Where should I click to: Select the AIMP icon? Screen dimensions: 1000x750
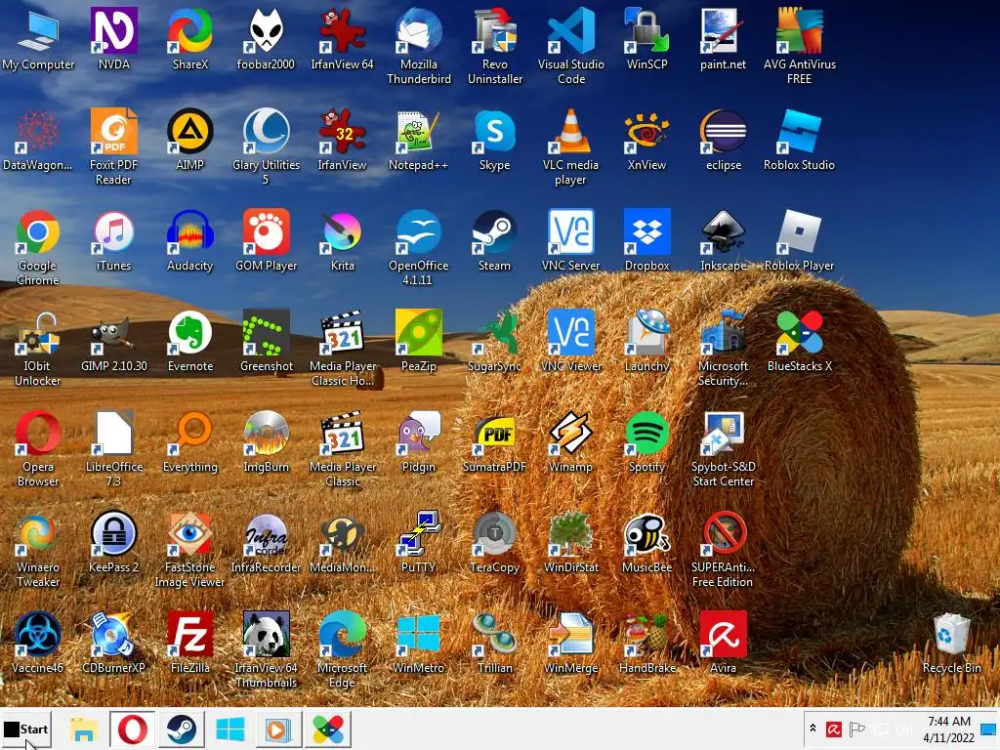coord(190,139)
